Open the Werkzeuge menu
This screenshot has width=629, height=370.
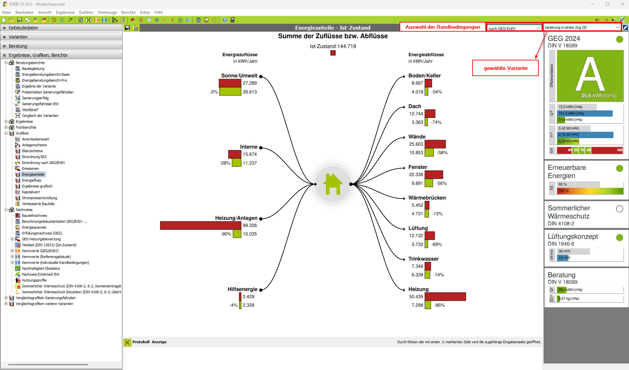[107, 12]
